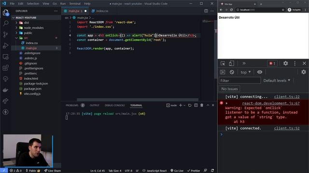Open client.ts:22 source link
This screenshot has width=309, height=173.
point(287,97)
